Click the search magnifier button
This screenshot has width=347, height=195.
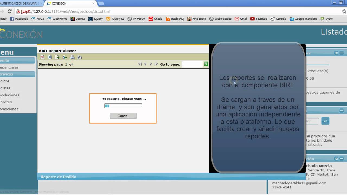[325, 121]
